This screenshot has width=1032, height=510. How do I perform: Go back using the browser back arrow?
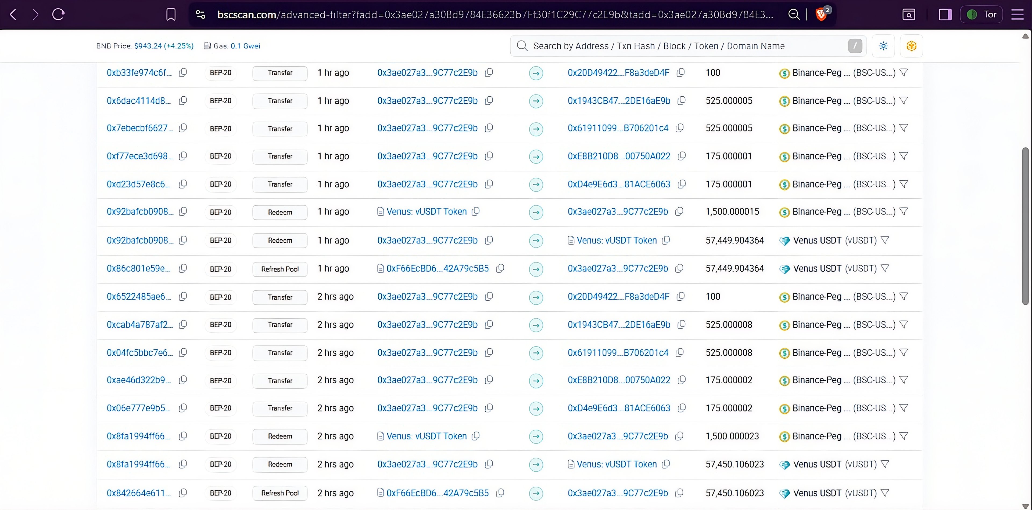[x=13, y=15]
